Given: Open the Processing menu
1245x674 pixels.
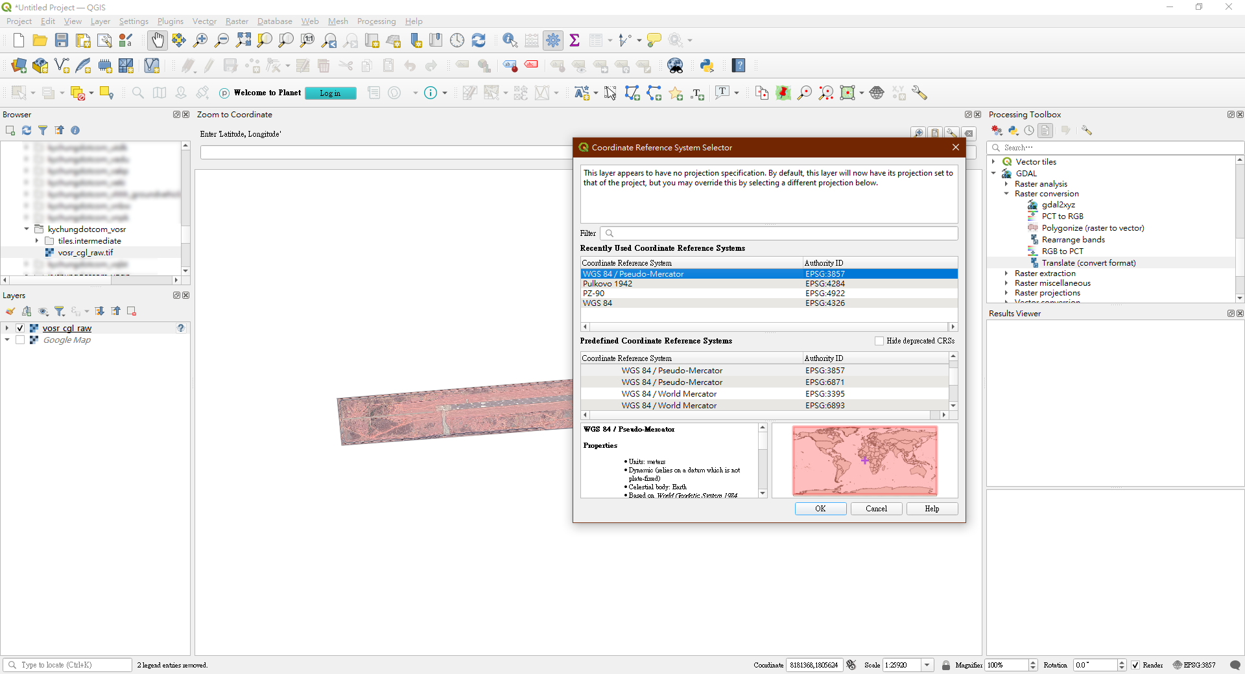Looking at the screenshot, I should pyautogui.click(x=376, y=21).
